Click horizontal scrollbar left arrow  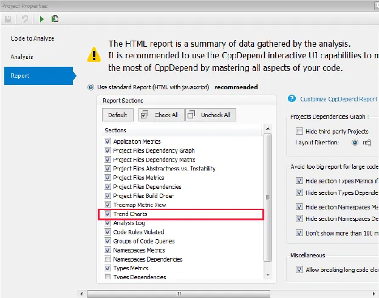coord(81,294)
